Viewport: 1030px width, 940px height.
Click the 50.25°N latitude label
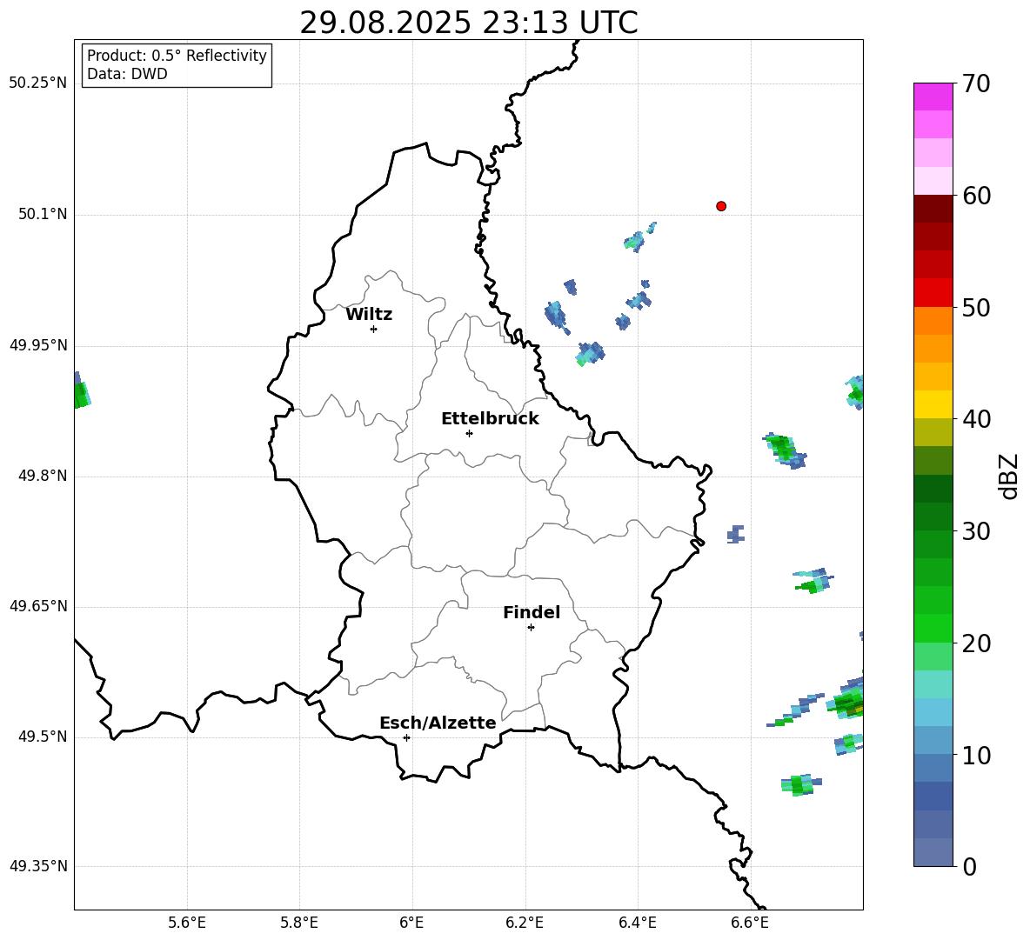[x=37, y=84]
